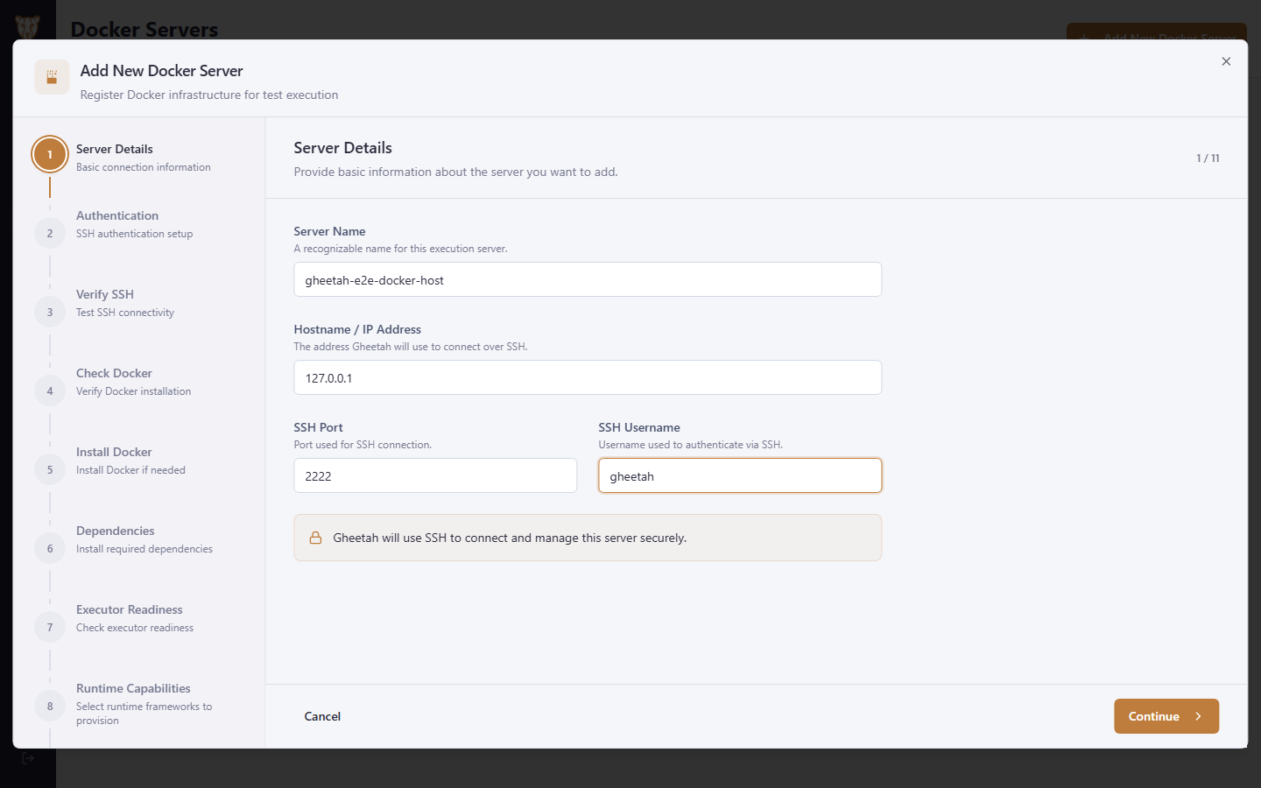Click the Gheetah logo in background sidebar
This screenshot has height=788, width=1261.
(28, 27)
